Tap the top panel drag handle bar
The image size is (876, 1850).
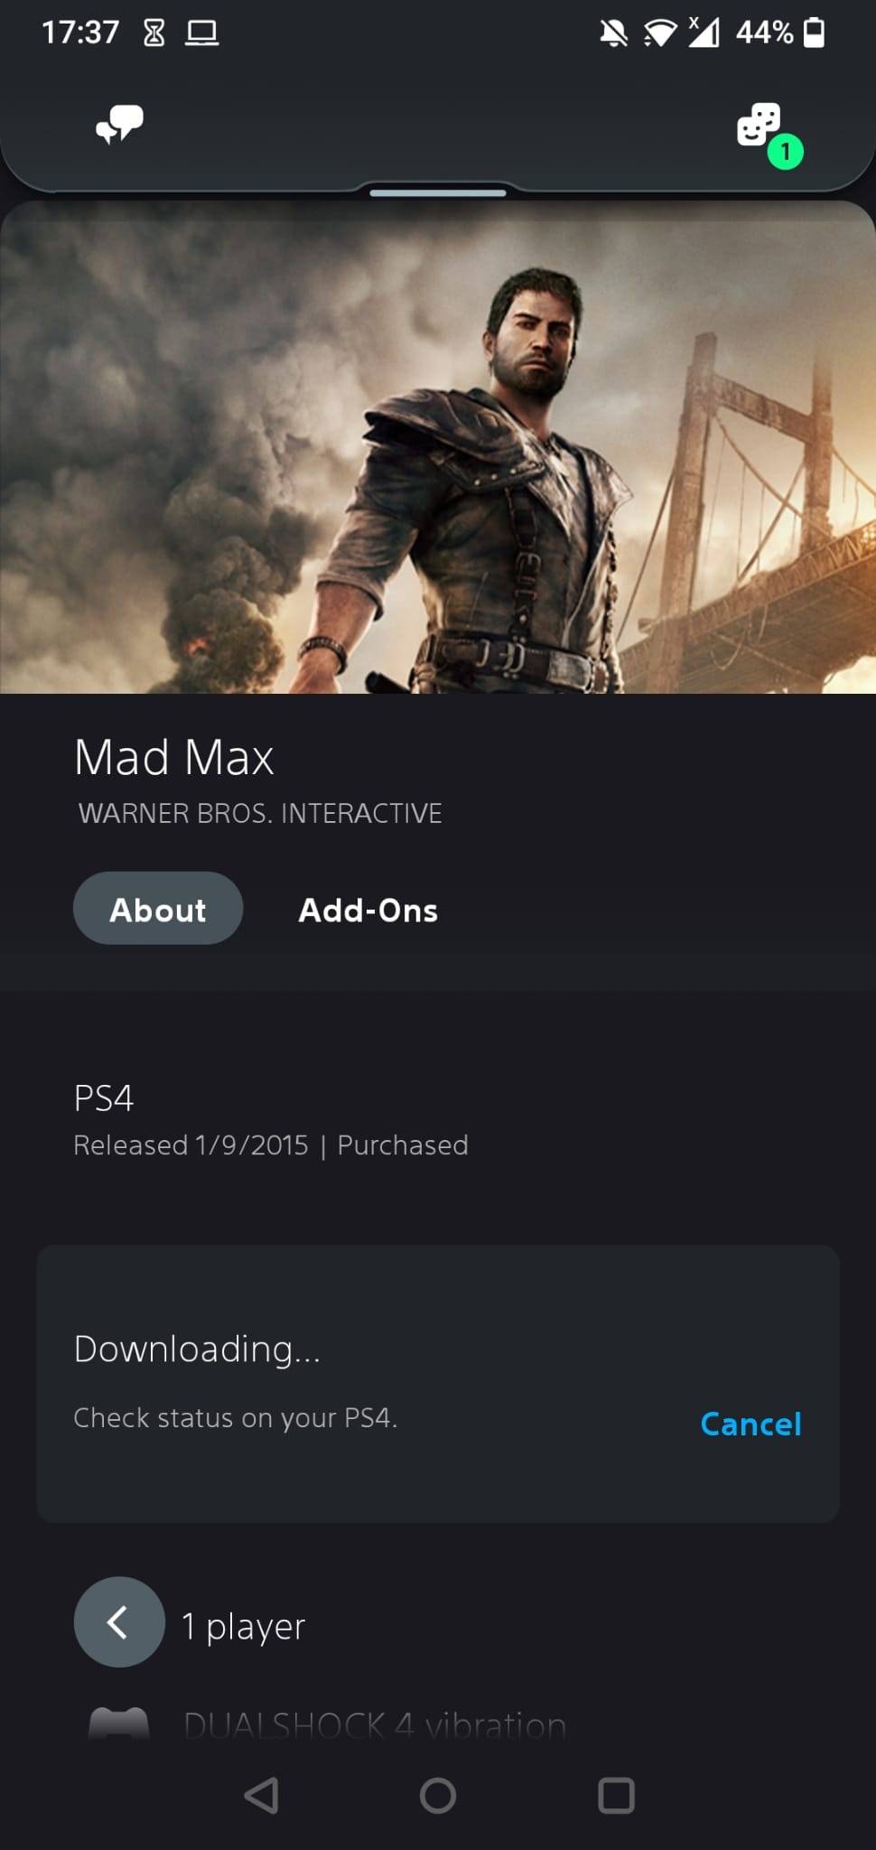(x=438, y=192)
